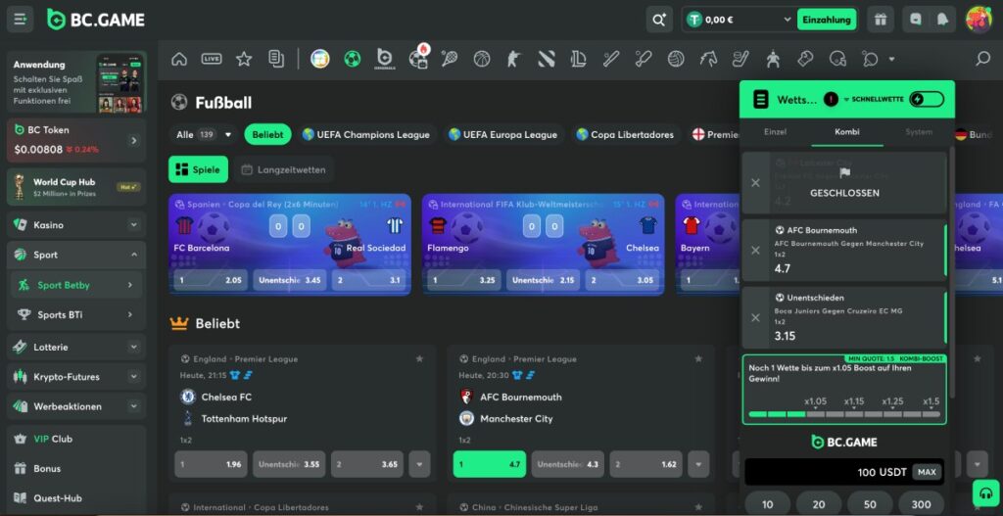This screenshot has height=516, width=1003.
Task: Open the live support headset button
Action: tap(983, 493)
